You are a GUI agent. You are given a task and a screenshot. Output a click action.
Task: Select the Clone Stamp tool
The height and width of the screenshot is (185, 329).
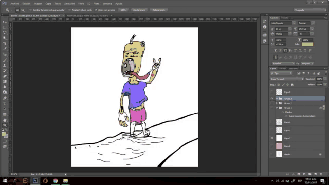(x=5, y=65)
